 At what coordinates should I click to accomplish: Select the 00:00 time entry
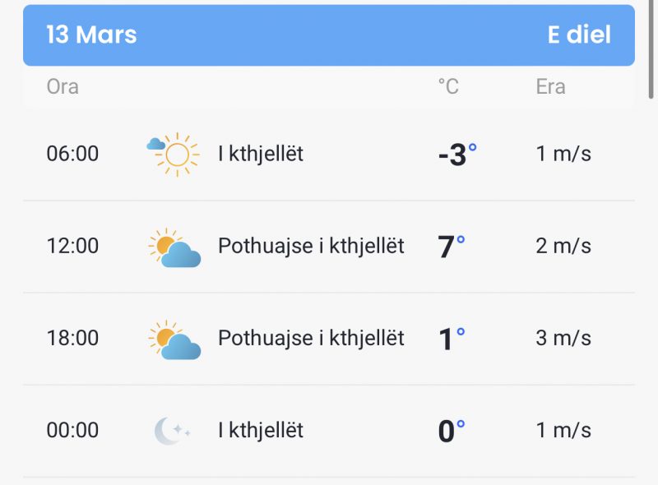72,430
